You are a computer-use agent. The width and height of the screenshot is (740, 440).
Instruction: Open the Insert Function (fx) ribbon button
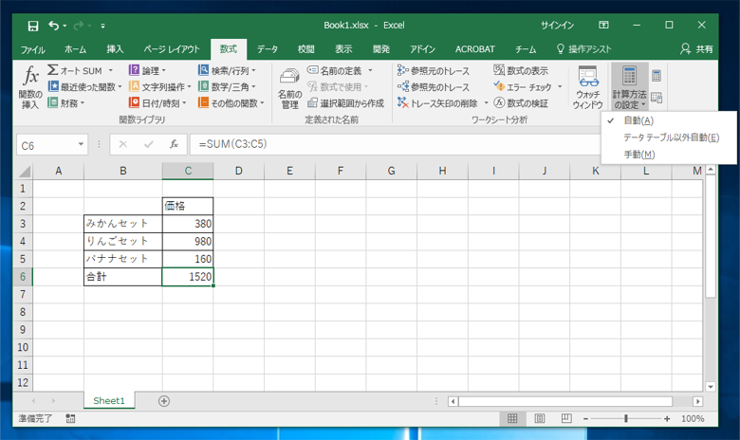30,88
